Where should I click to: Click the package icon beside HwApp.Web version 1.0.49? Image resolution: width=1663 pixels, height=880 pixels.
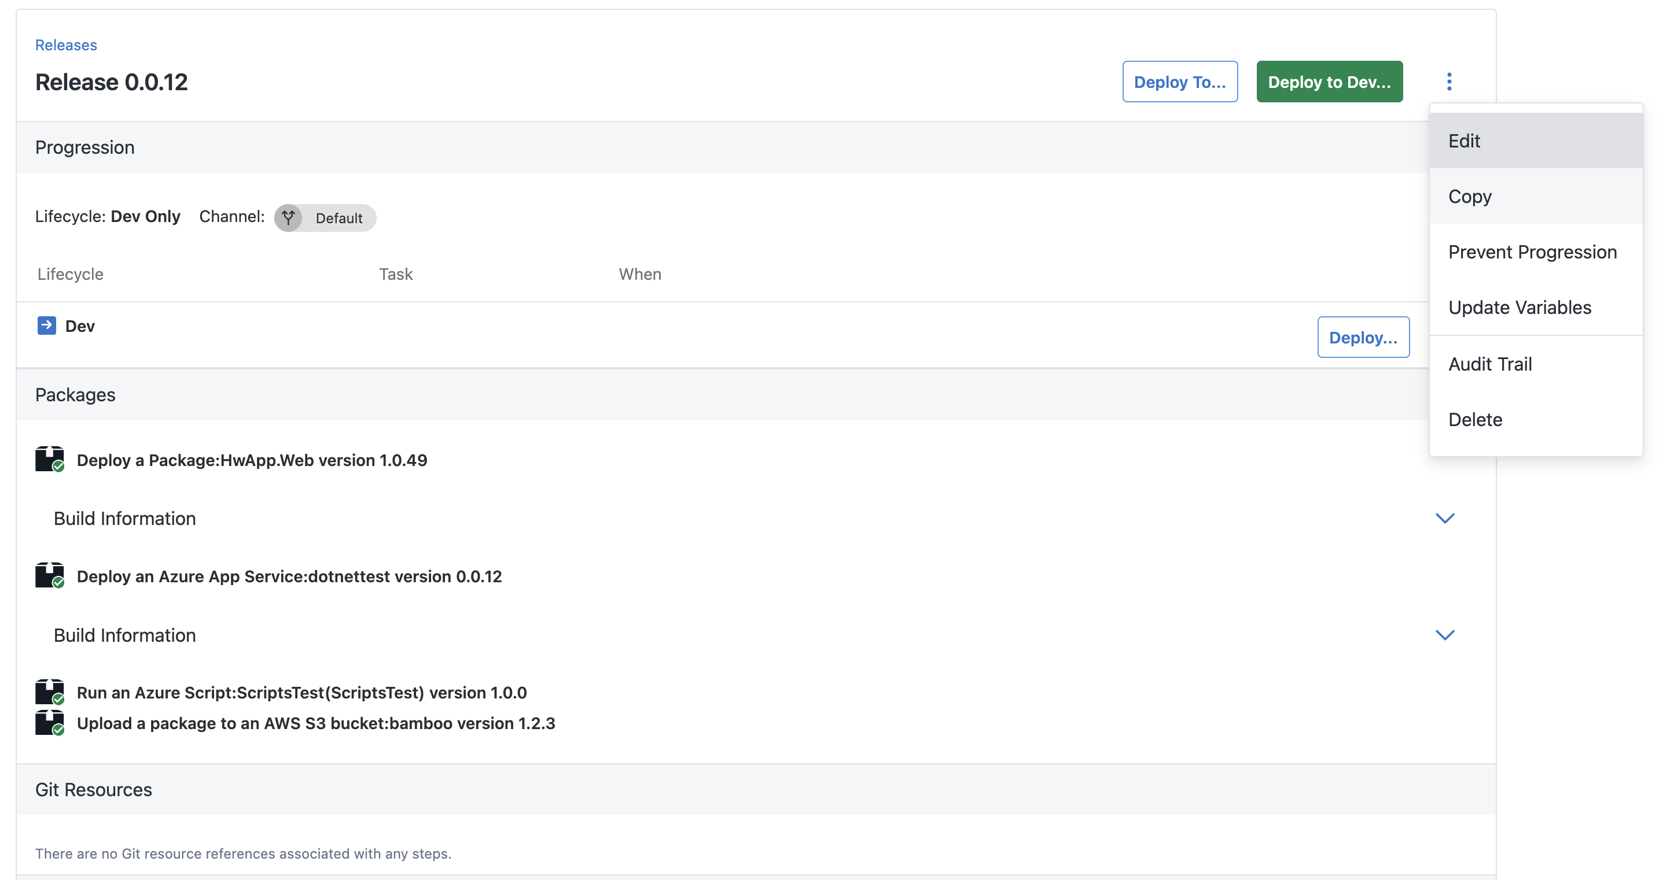coord(49,459)
